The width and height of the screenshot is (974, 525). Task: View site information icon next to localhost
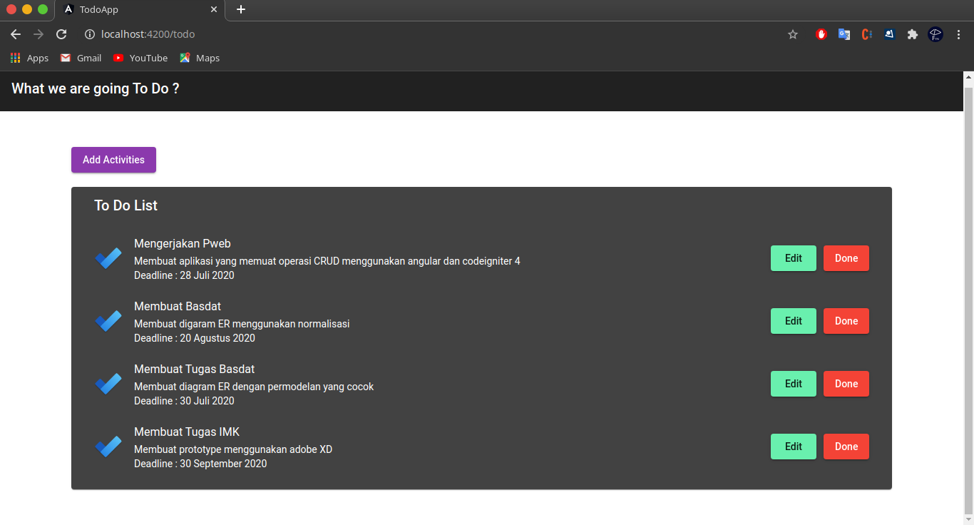pyautogui.click(x=90, y=34)
